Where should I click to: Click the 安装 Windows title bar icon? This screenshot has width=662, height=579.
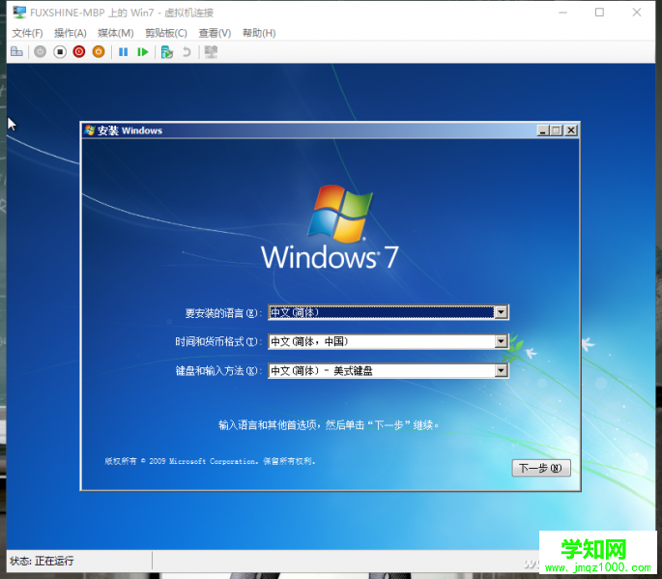click(89, 130)
